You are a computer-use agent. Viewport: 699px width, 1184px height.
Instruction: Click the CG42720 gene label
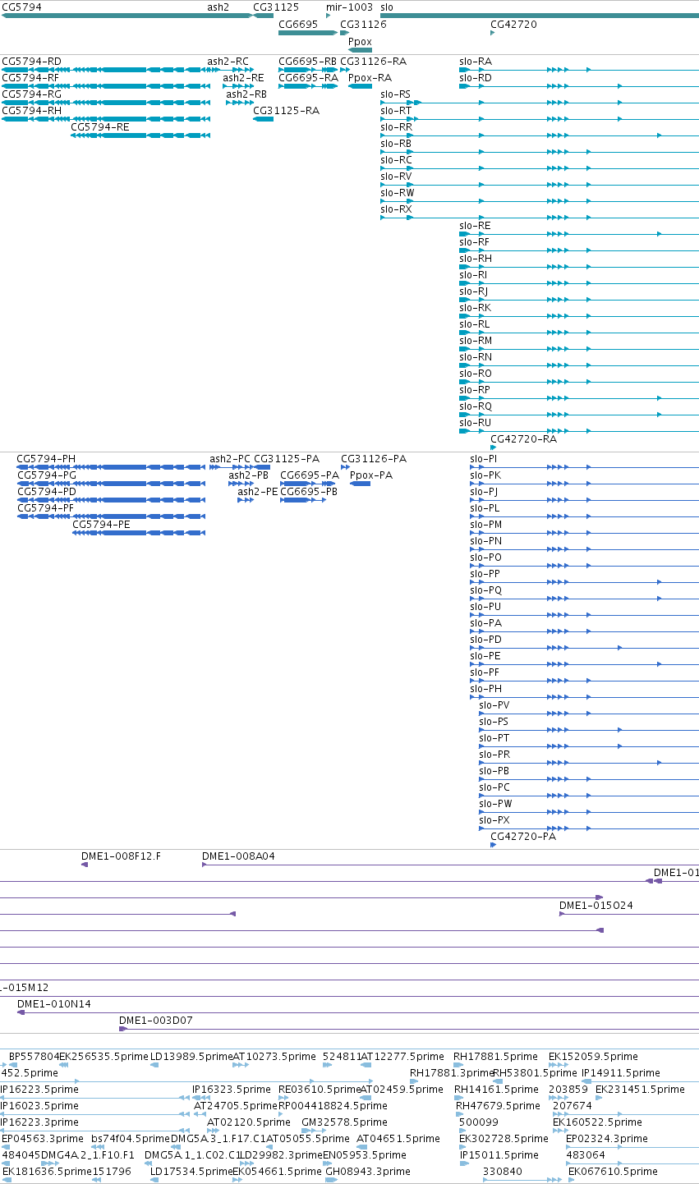point(513,25)
